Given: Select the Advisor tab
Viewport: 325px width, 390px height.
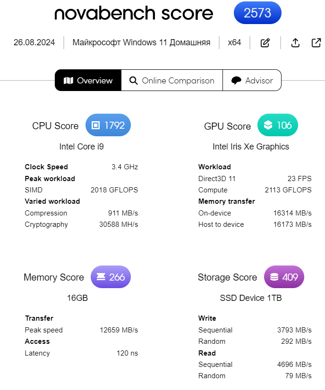Looking at the screenshot, I should [x=252, y=81].
